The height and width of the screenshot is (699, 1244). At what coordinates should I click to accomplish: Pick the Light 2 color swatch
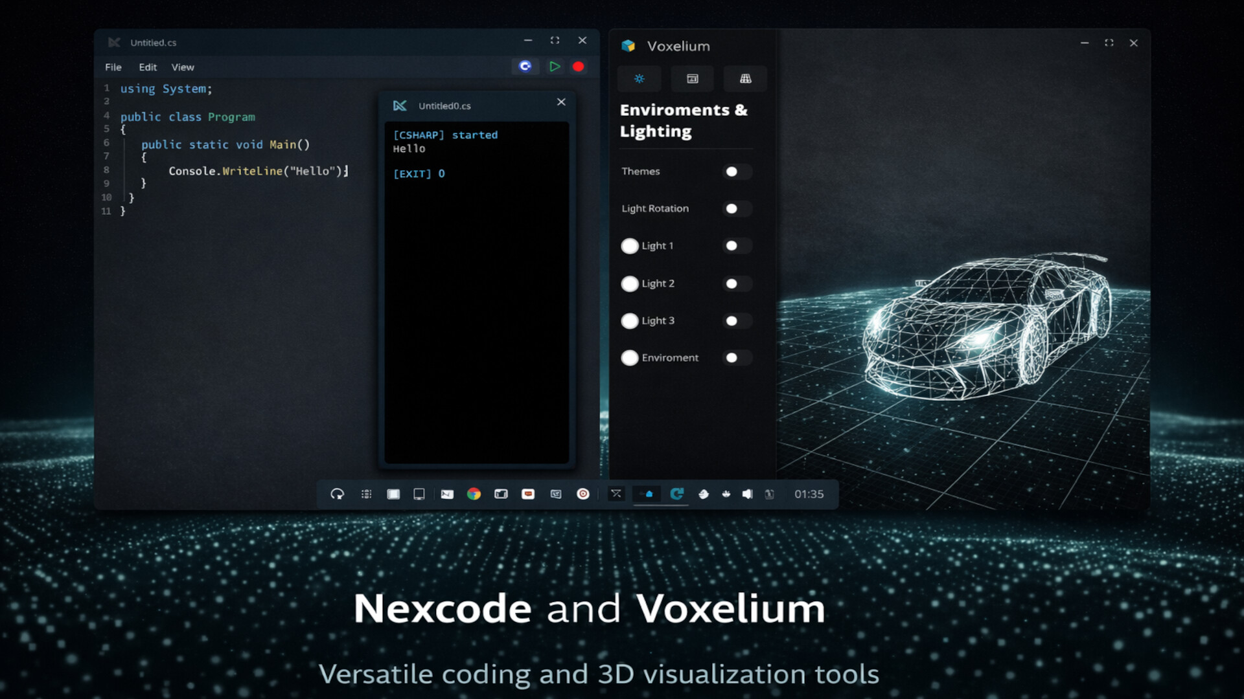tap(630, 283)
